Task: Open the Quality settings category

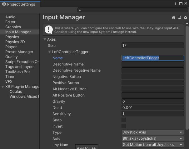Action: coord(12,57)
